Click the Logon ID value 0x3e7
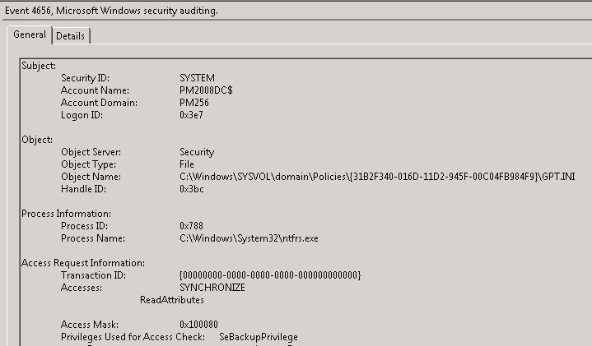This screenshot has height=346, width=592. click(193, 115)
